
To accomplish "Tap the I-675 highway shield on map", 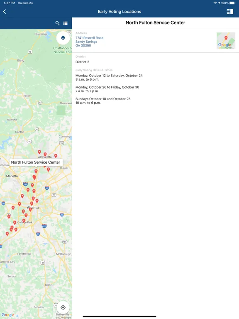I will 44,226.
